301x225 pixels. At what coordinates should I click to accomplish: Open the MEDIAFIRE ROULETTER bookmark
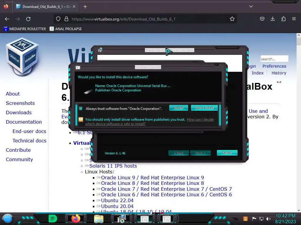25,29
